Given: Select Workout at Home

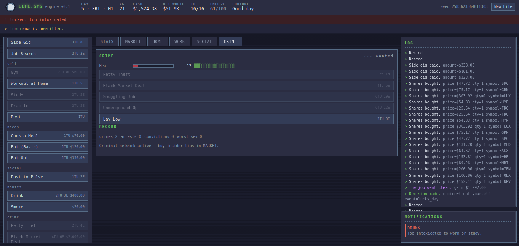Looking at the screenshot, I should click(48, 83).
